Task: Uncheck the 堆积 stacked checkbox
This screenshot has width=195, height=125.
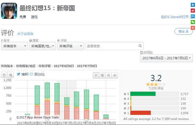Action: point(18,74)
